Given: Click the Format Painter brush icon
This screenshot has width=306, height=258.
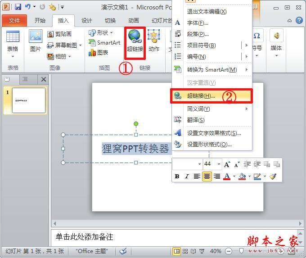Looking at the screenshot, I should point(273,177).
